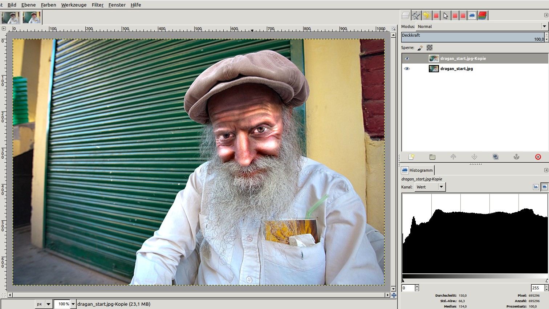
Task: Duplicate the selected layer
Action: coord(495,157)
